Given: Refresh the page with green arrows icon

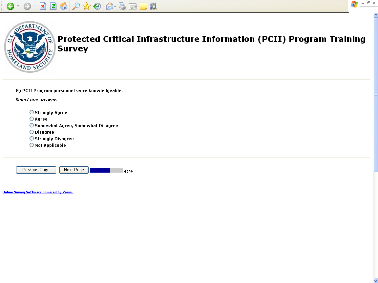Looking at the screenshot, I should click(x=53, y=6).
